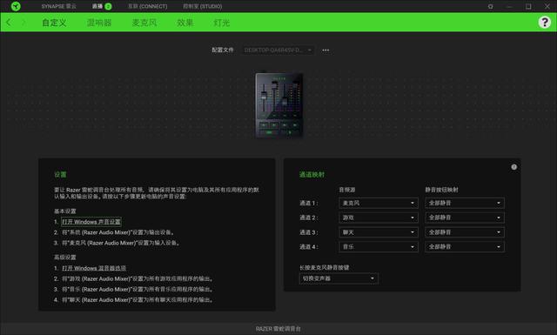Maximize the Synapse window

[x=528, y=6]
